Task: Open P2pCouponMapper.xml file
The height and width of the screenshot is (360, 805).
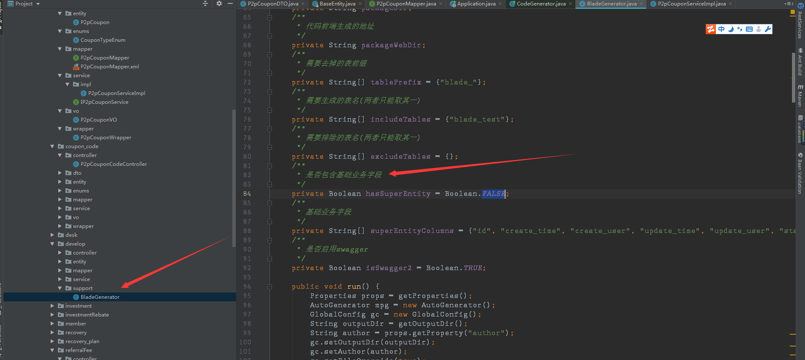Action: coord(110,67)
